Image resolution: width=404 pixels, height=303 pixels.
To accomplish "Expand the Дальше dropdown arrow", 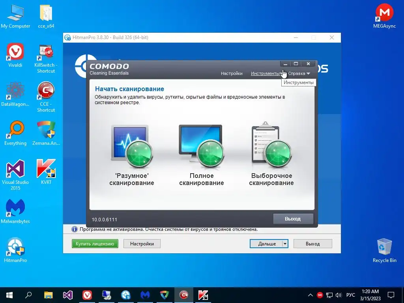I will pos(285,244).
